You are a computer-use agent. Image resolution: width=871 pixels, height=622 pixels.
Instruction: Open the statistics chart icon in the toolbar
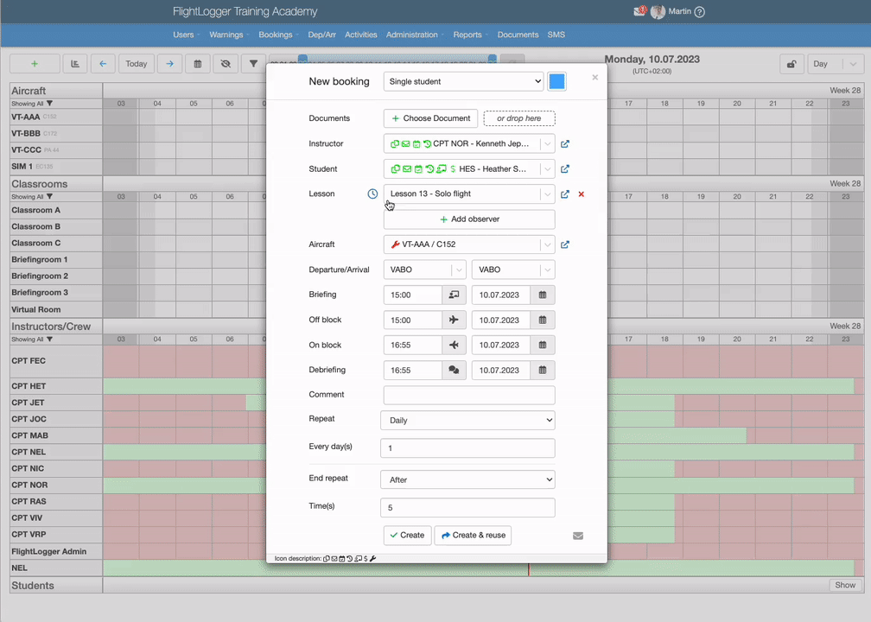tap(74, 63)
